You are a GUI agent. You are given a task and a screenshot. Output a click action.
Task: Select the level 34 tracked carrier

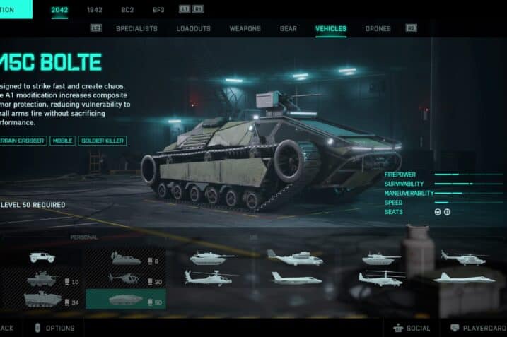click(x=42, y=300)
